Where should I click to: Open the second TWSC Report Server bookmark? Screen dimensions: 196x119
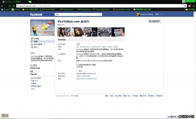pyautogui.click(x=83, y=9)
